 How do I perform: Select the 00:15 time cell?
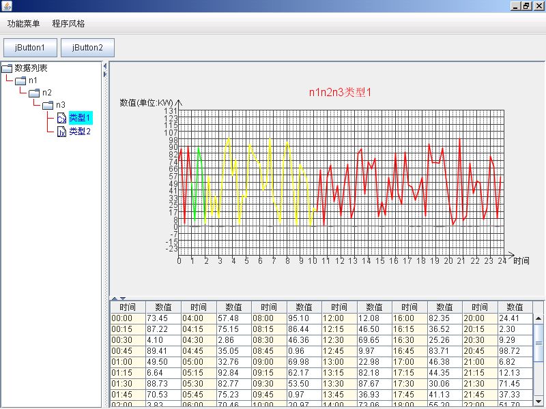click(128, 329)
